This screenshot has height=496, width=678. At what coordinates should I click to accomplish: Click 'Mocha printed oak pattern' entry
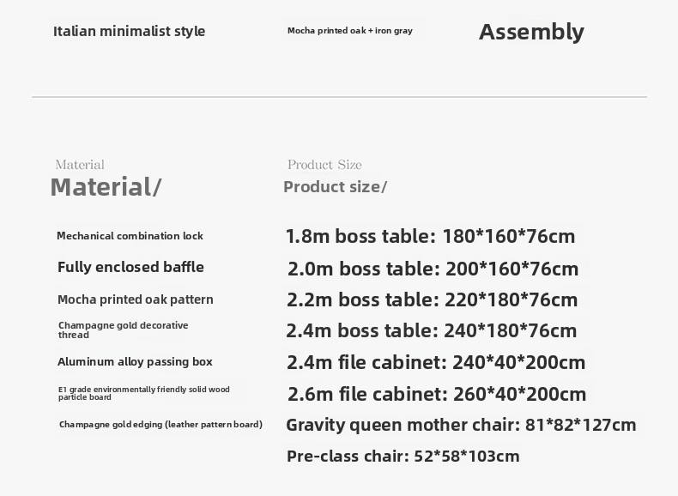pyautogui.click(x=136, y=299)
